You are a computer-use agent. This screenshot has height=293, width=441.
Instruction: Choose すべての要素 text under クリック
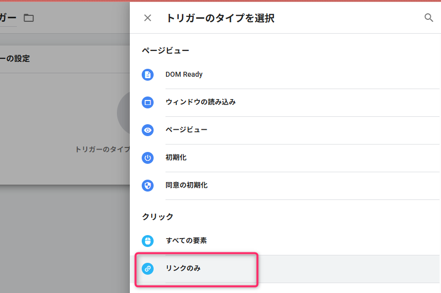coord(186,241)
